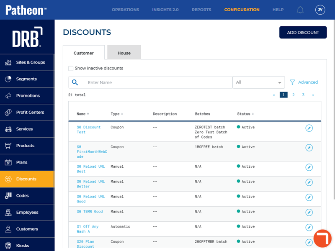Click the '20OFFTMBR batch' cell text
Screen dimensions: 335x251
click(x=211, y=242)
